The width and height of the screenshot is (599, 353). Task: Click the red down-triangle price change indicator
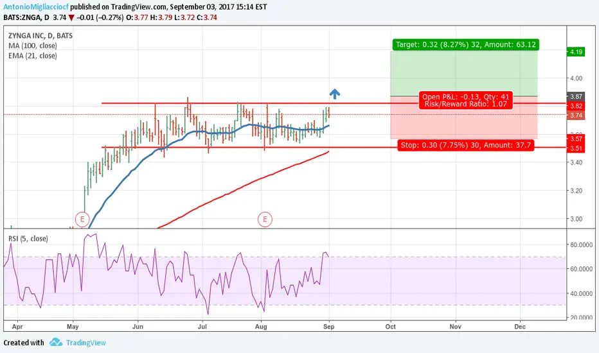[x=71, y=17]
